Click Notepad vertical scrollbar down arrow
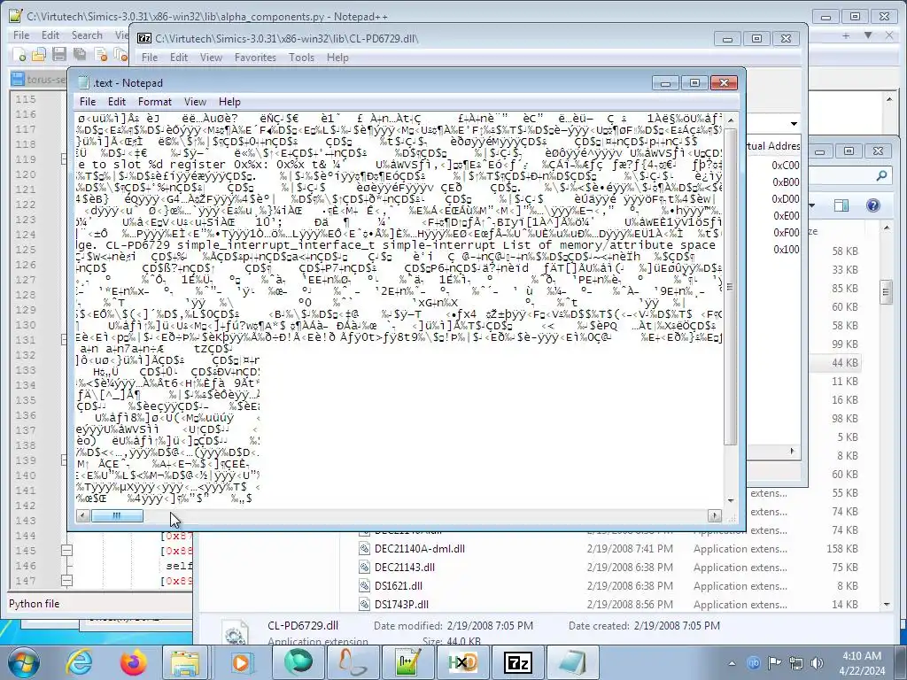 pos(731,501)
